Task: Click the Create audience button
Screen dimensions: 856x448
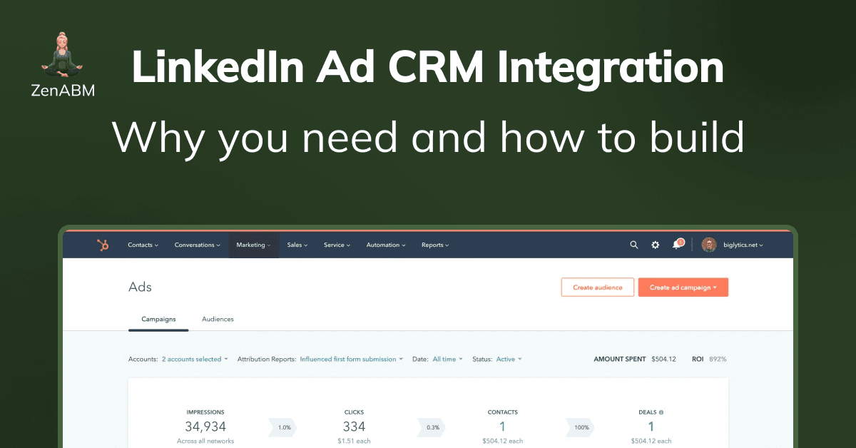Action: tap(598, 287)
